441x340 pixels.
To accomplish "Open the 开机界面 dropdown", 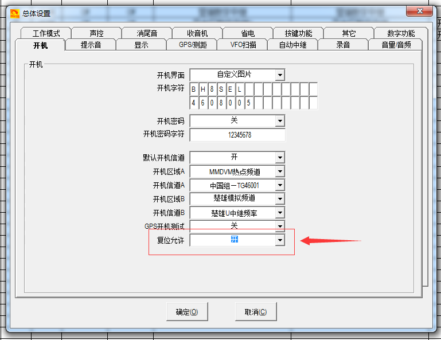I will 279,75.
